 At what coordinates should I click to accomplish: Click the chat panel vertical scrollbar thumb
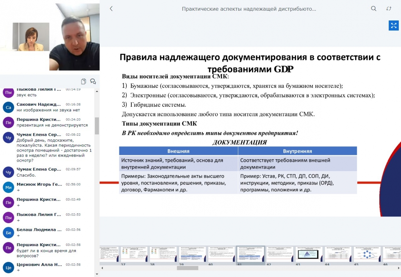click(97, 126)
